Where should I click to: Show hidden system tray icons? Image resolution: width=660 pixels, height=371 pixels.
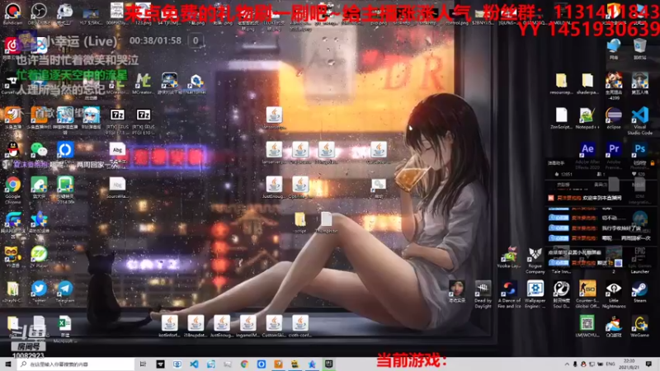point(567,364)
